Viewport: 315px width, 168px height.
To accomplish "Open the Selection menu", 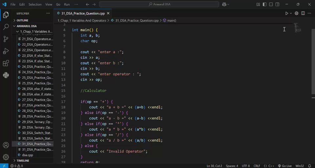I will (x=35, y=4).
